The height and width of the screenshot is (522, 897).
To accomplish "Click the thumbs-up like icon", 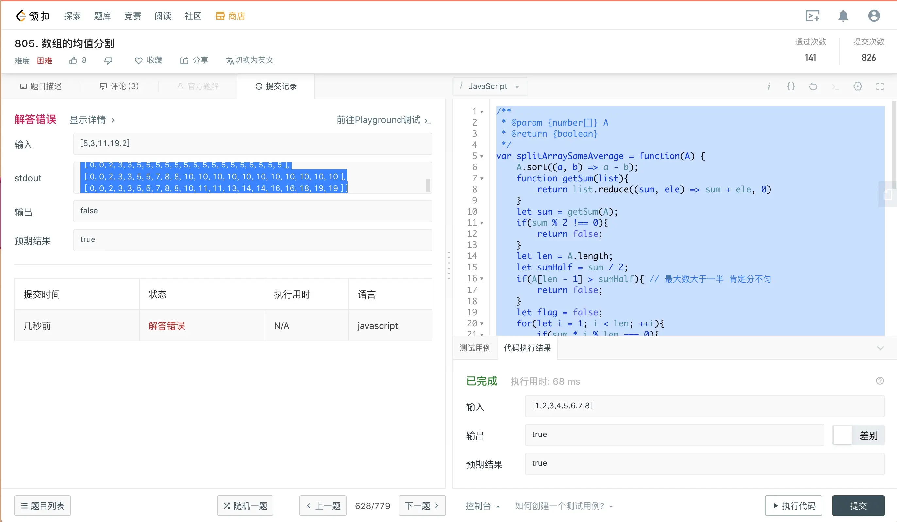I will coord(73,61).
